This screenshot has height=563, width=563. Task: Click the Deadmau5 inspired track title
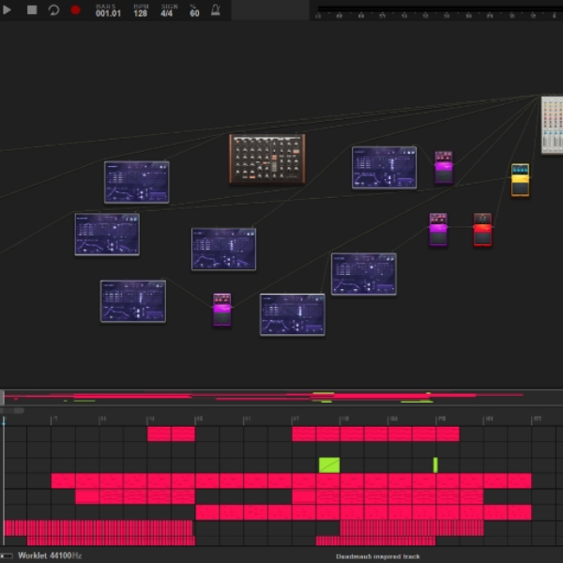[378, 556]
